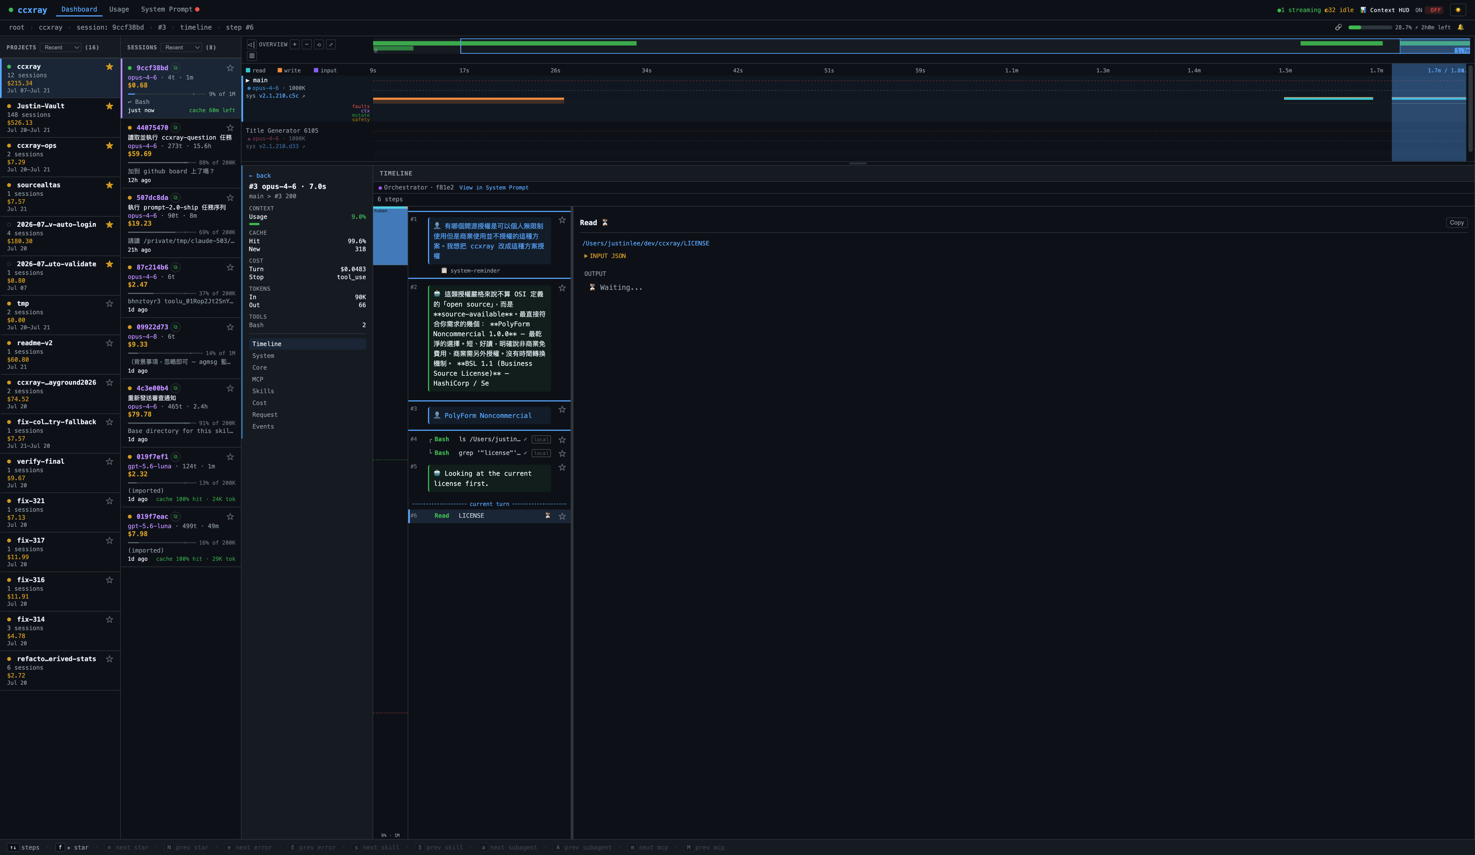Click the copy icon beside session 09922d73
This screenshot has height=855, width=1475.
pyautogui.click(x=176, y=327)
